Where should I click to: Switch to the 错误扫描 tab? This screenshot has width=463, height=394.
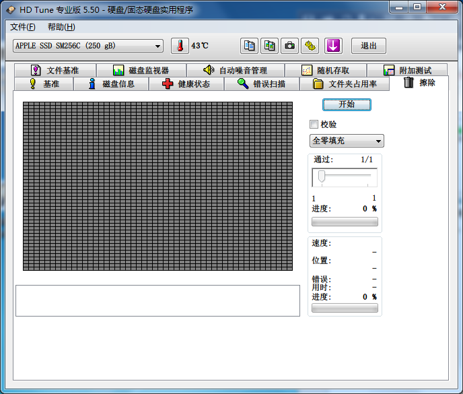click(x=261, y=84)
